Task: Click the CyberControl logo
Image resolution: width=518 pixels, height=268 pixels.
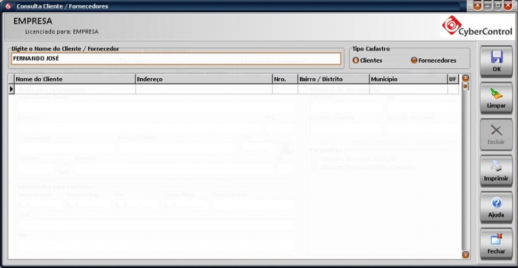Action: tap(477, 25)
